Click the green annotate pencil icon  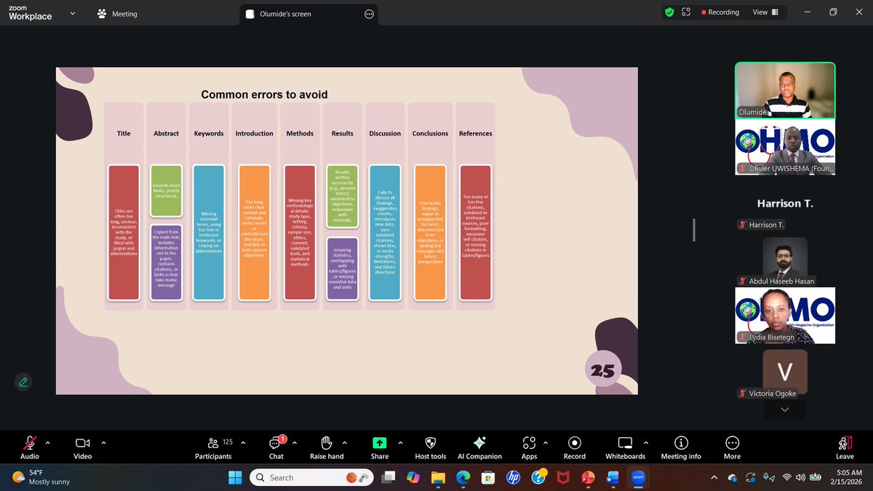tap(23, 381)
